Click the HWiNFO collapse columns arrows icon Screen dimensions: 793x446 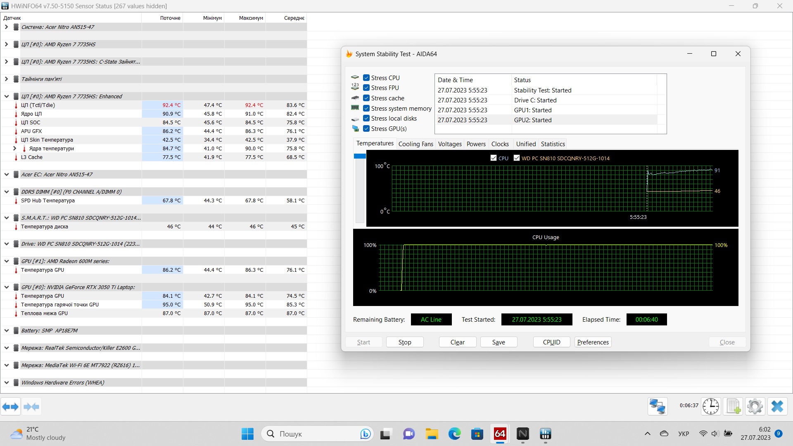31,407
